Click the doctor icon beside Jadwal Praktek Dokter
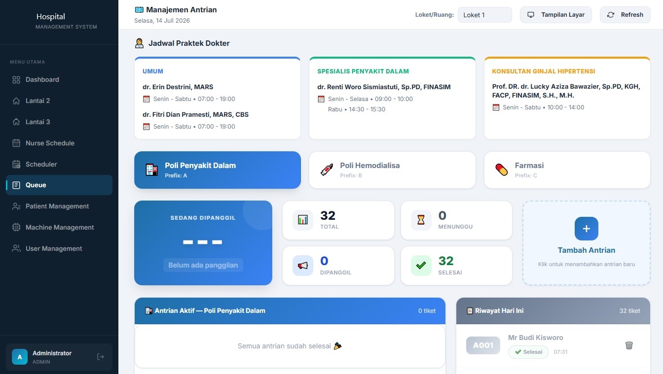This screenshot has height=374, width=663. [x=139, y=43]
